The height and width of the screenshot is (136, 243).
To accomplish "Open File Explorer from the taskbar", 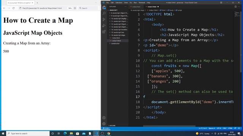I will 71,133.
